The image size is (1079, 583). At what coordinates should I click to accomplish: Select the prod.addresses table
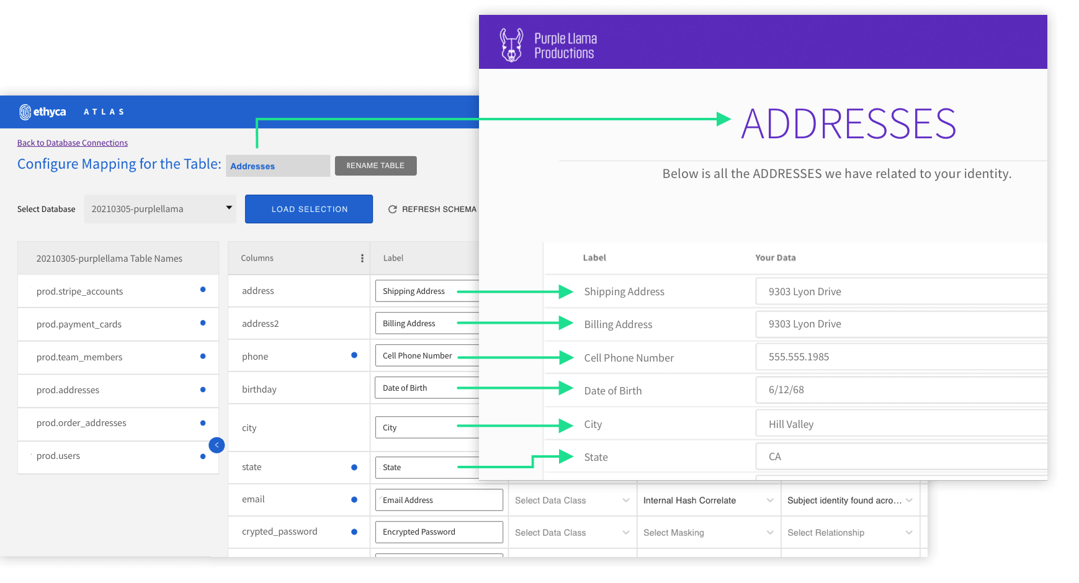point(118,390)
